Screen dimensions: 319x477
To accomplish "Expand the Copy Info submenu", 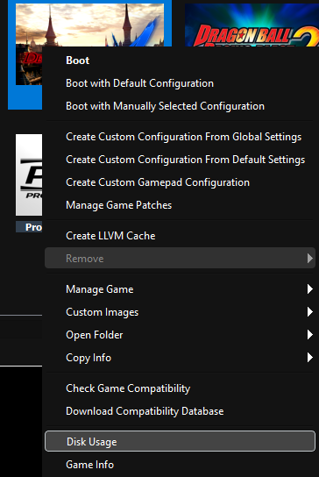I will (x=180, y=358).
